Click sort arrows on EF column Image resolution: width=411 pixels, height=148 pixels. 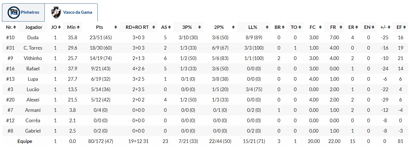point(405,27)
